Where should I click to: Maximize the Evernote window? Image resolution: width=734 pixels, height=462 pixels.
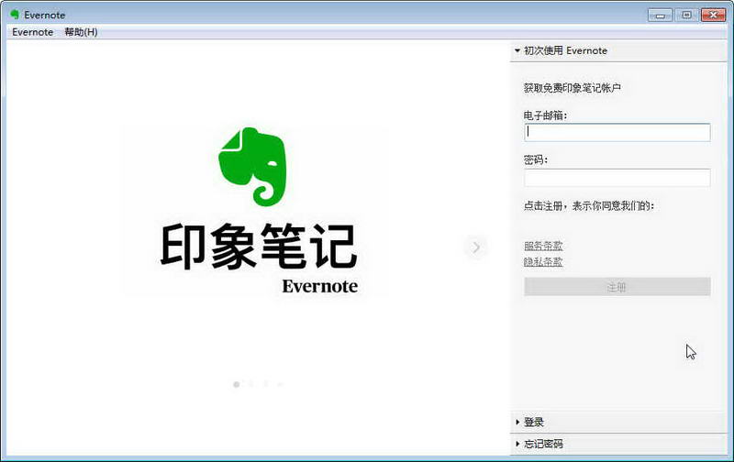686,15
